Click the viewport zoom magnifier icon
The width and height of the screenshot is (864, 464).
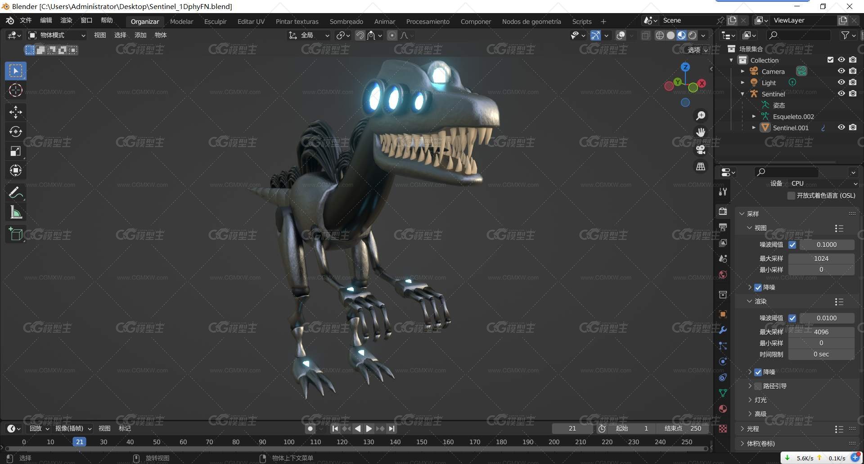pos(701,116)
